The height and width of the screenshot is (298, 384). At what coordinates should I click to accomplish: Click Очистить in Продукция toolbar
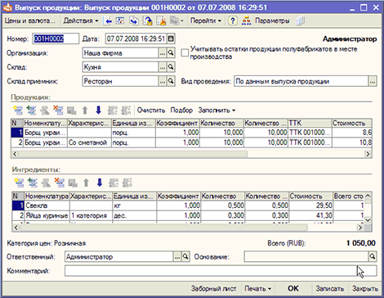[151, 111]
